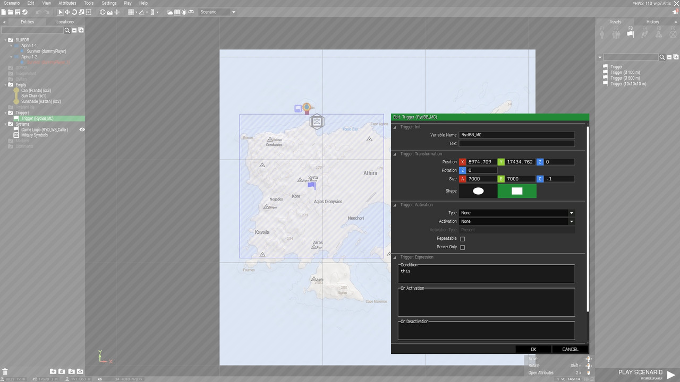Collapse the Alpha 1-1 group
The width and height of the screenshot is (680, 382).
(x=11, y=46)
